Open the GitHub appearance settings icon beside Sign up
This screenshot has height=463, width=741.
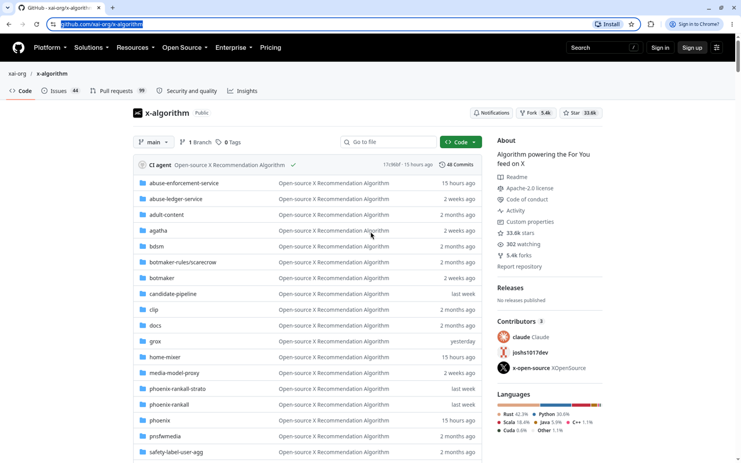click(717, 47)
